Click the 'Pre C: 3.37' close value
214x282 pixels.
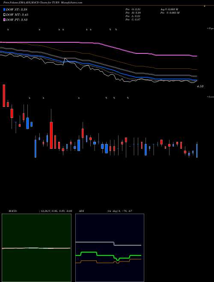[x=133, y=20]
